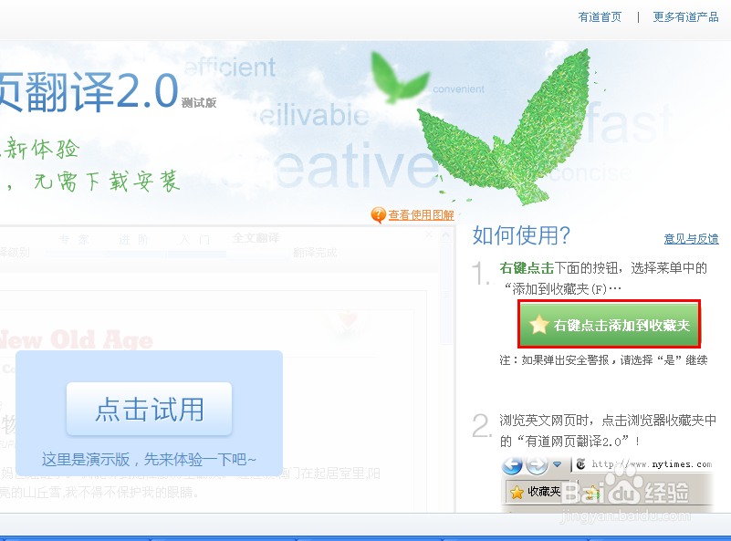Click the 如何使用? heading
Screen dimensions: 731x541
point(521,234)
